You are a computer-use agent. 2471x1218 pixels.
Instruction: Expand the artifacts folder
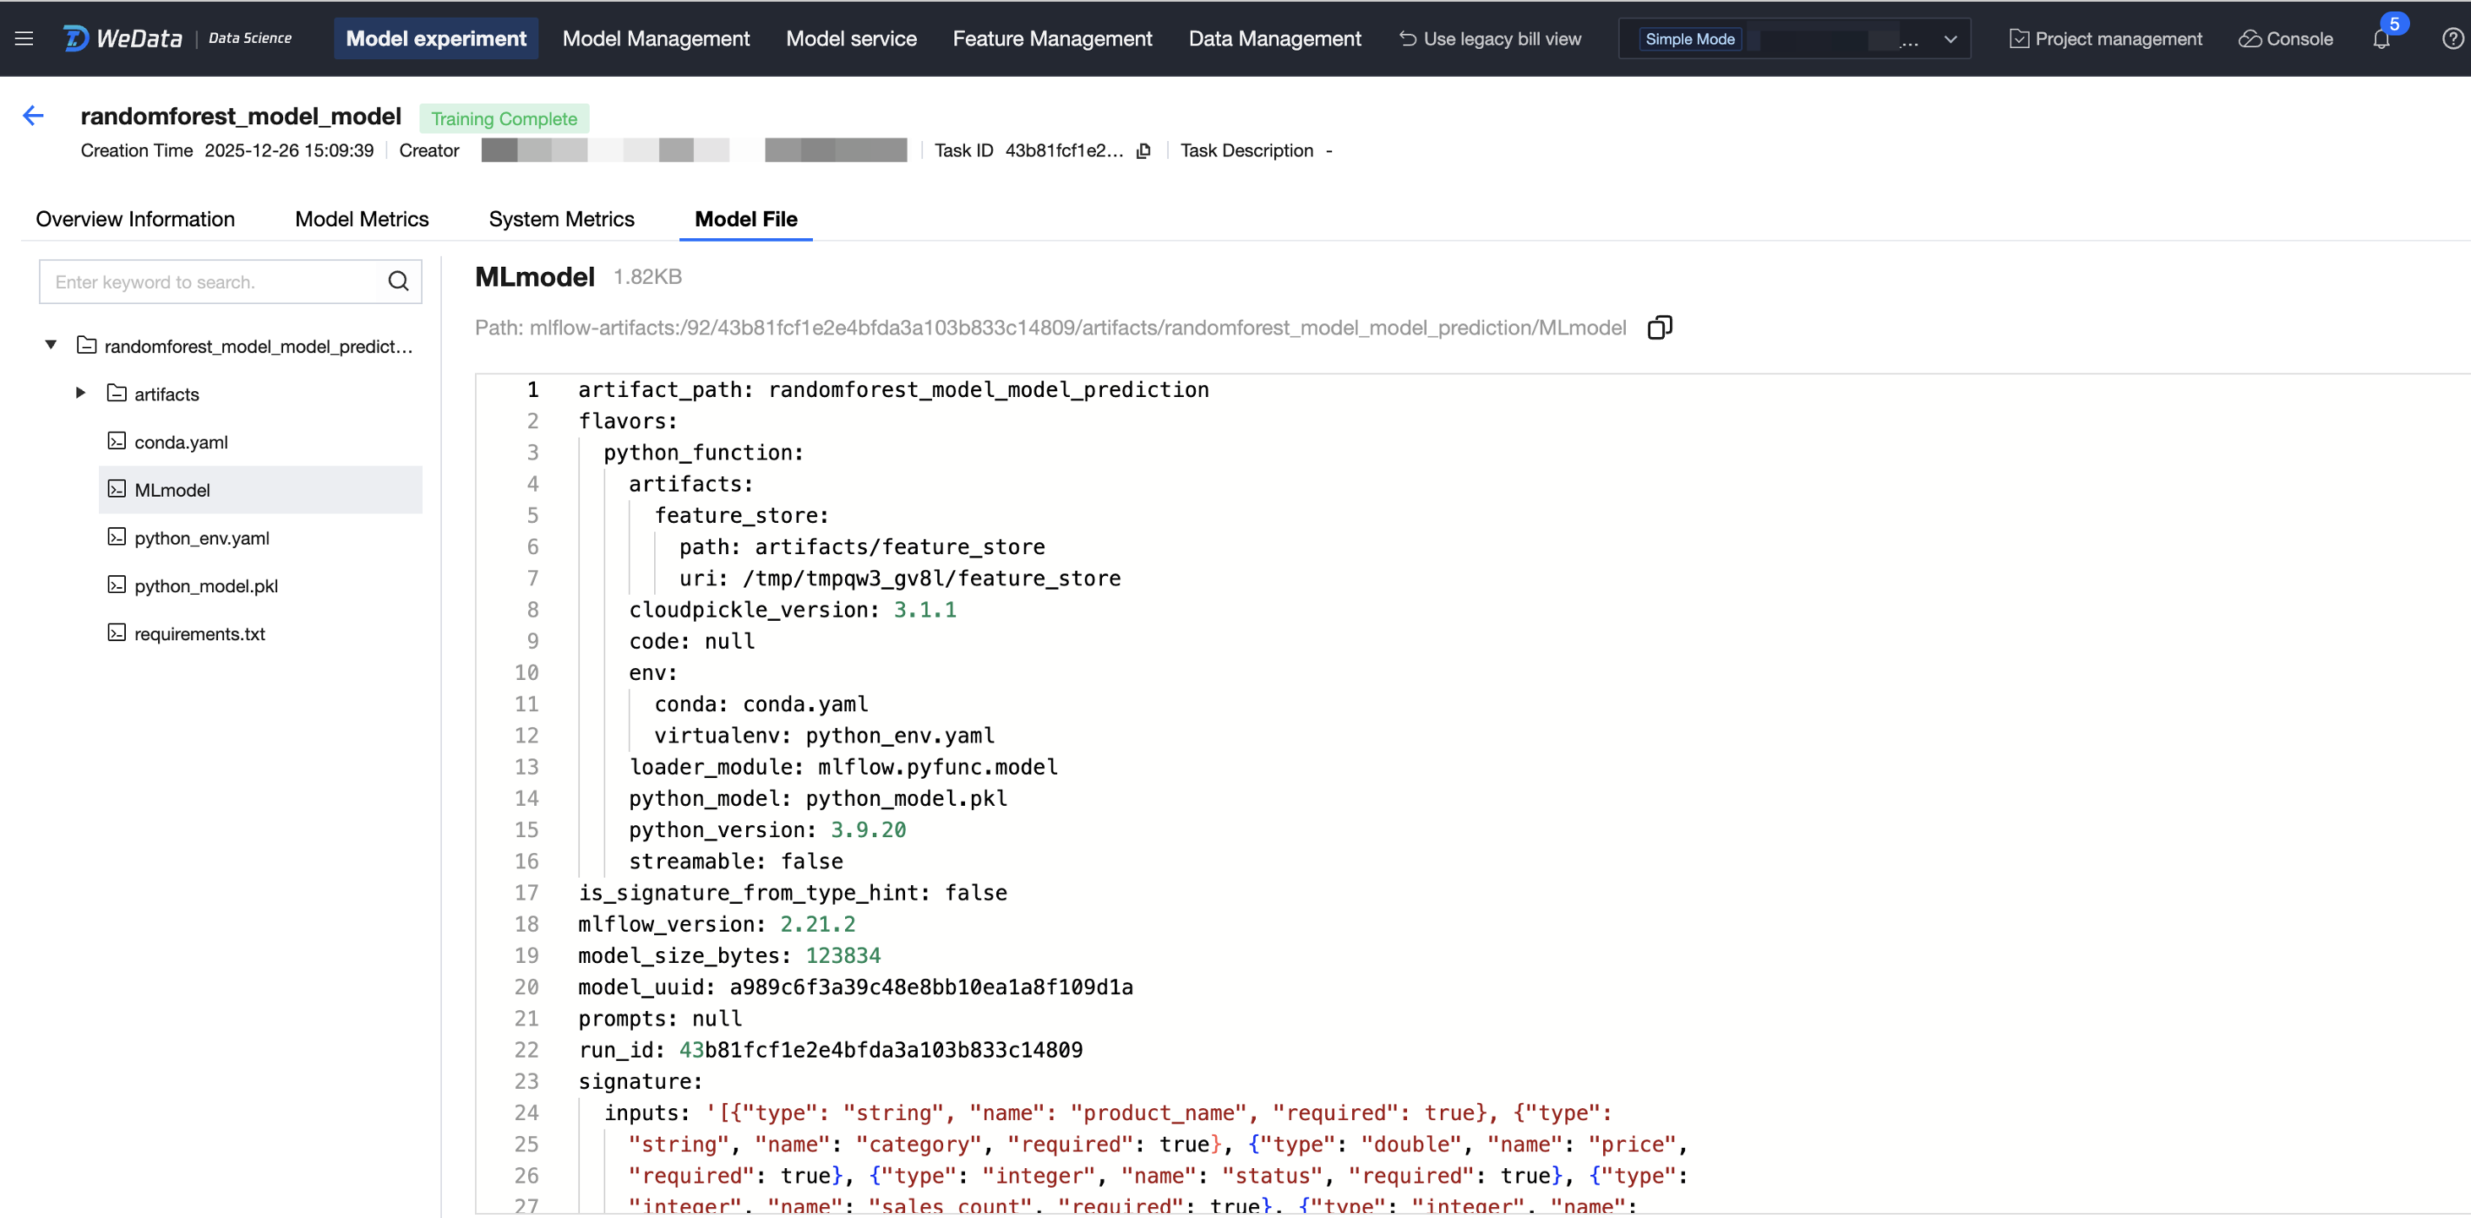[x=81, y=394]
